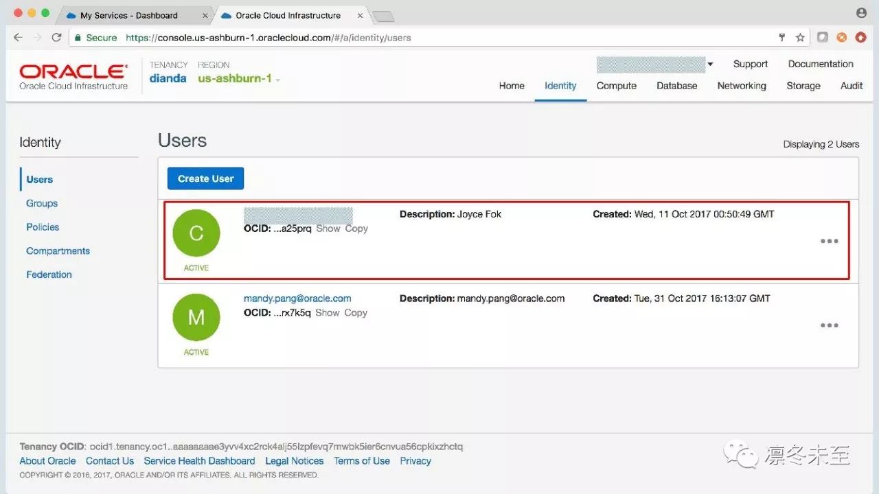Open Compartments in the Identity sidebar

tap(58, 251)
